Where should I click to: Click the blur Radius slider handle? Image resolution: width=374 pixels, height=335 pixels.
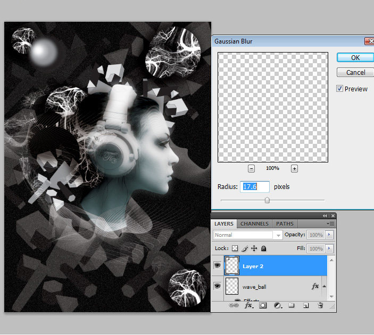tap(267, 200)
